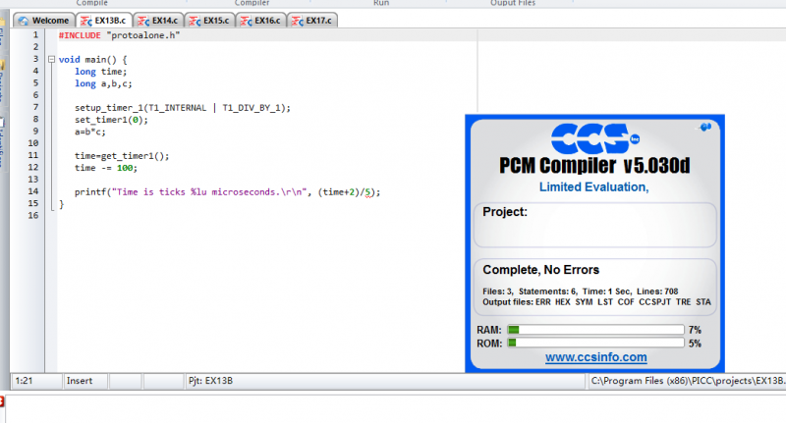Click the 'Project:' field in compiler popup
Viewport: 786px width, 423px height.
point(594,225)
